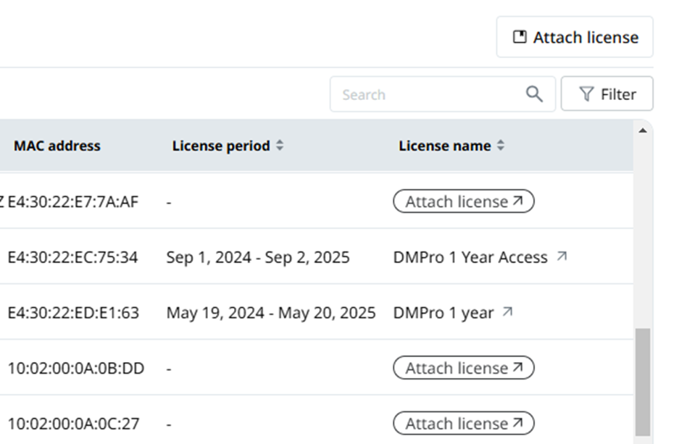Screen dimensions: 674x444
Task: Click the top Attach license button
Action: click(575, 37)
